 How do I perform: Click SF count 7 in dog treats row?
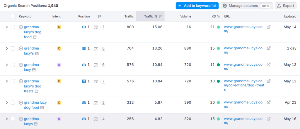click(103, 81)
